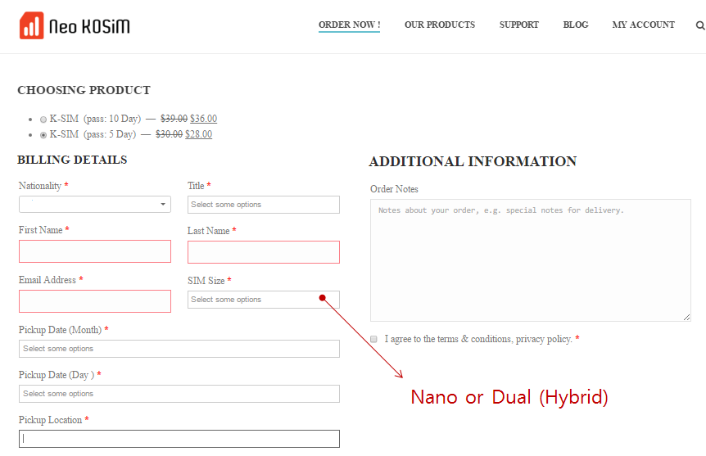Viewport: 706px width, 456px height.
Task: Select K-SIM 5 Day pass radio button
Action: (43, 134)
